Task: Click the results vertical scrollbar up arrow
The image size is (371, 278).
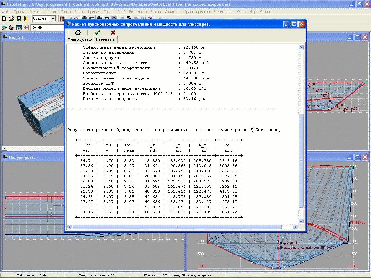Action: 301,47
